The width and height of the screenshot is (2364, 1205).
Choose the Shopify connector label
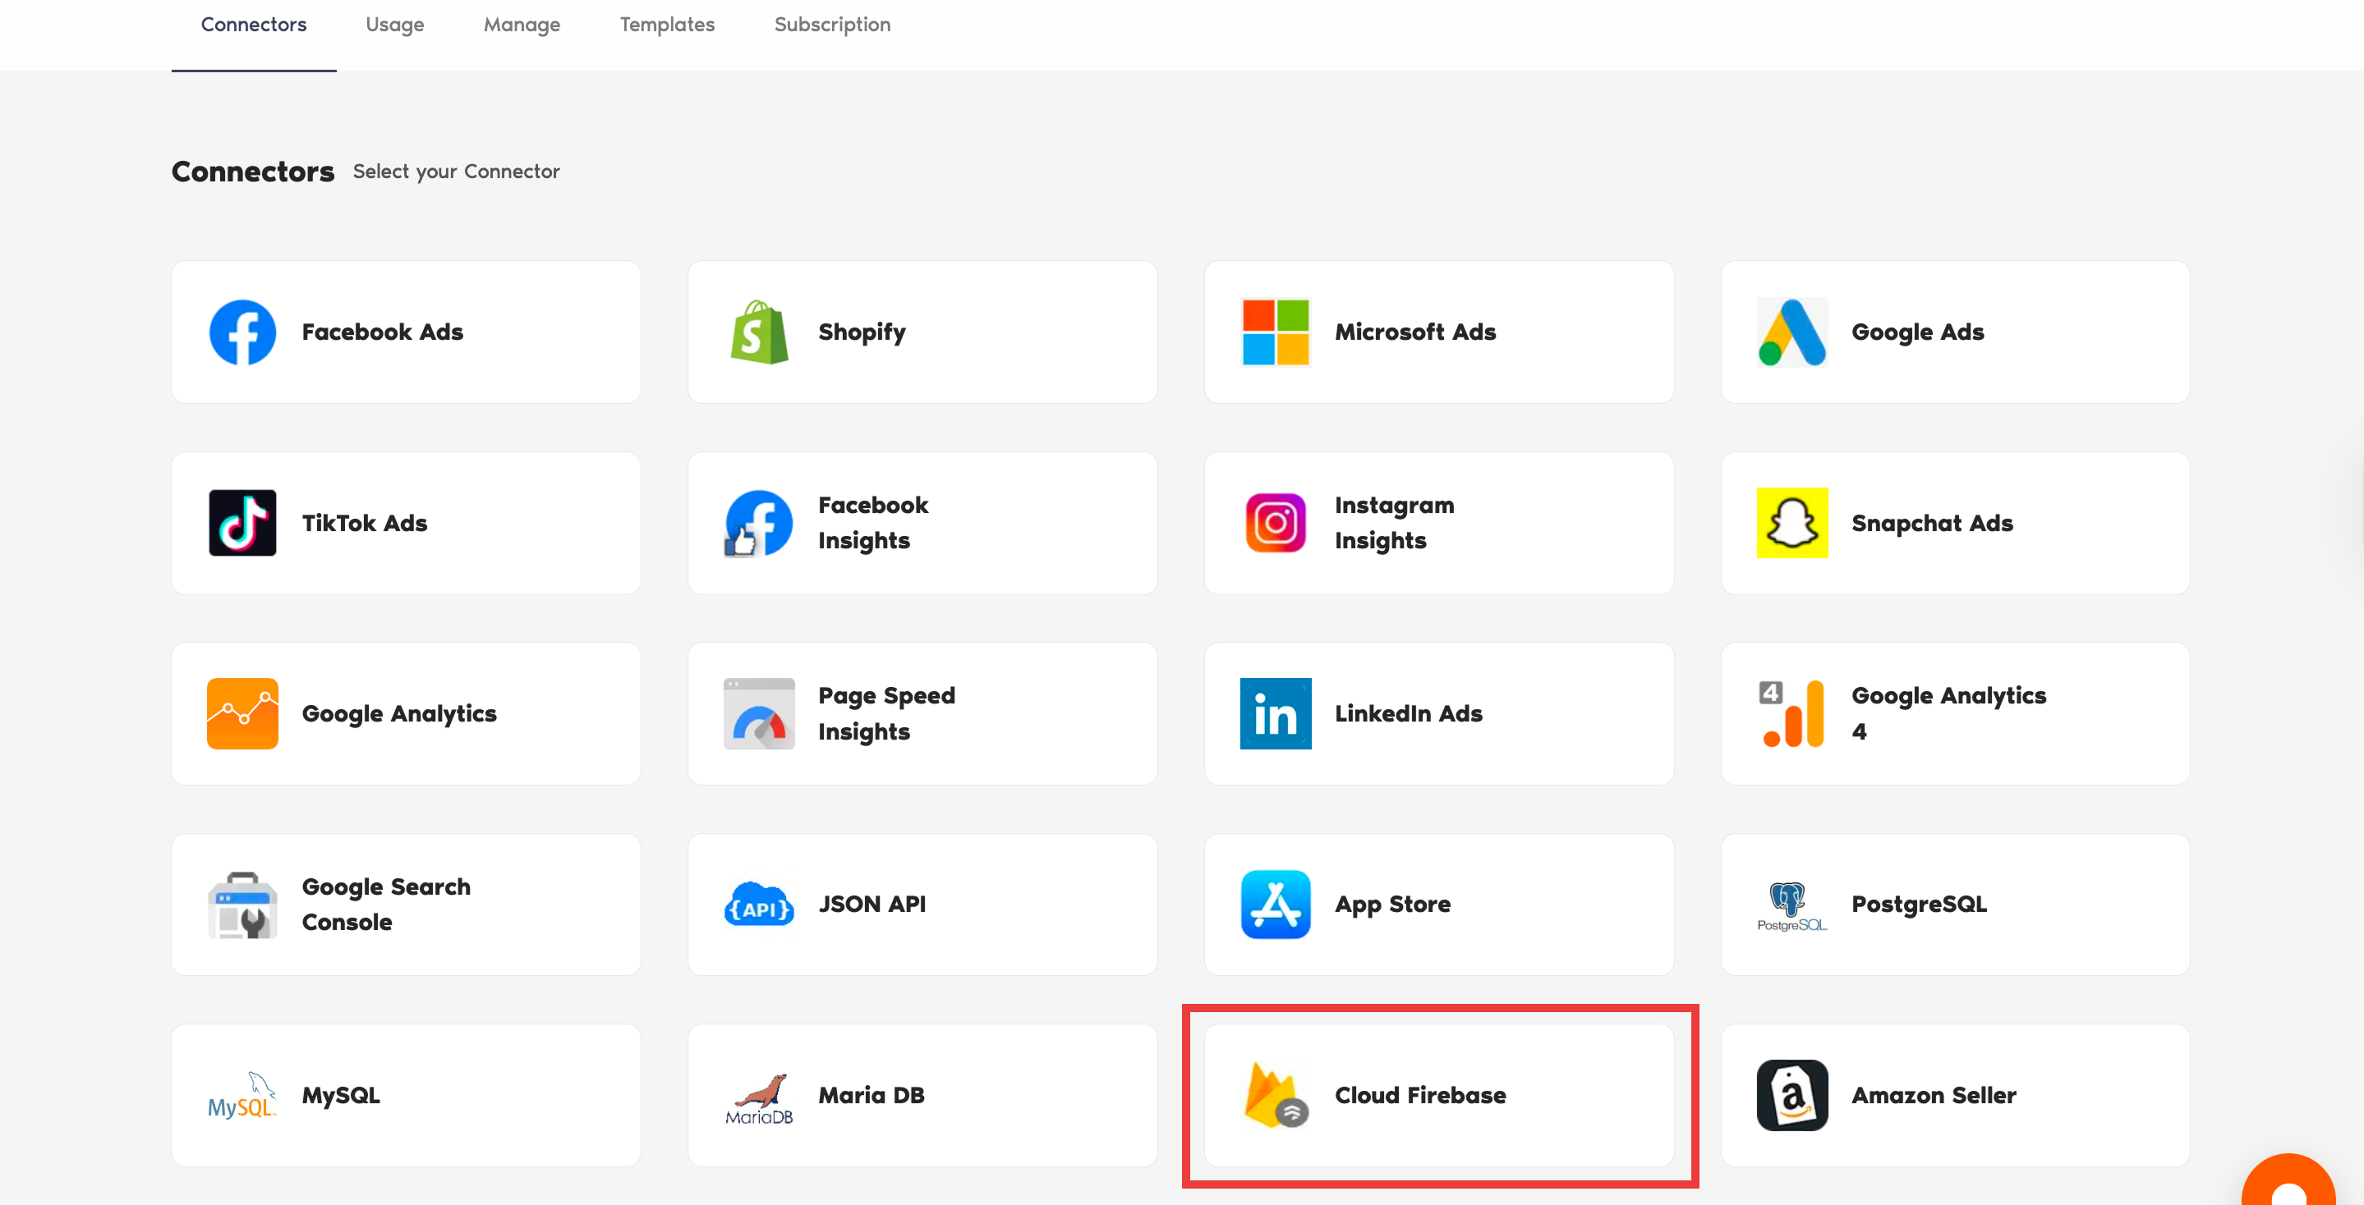[x=862, y=332]
